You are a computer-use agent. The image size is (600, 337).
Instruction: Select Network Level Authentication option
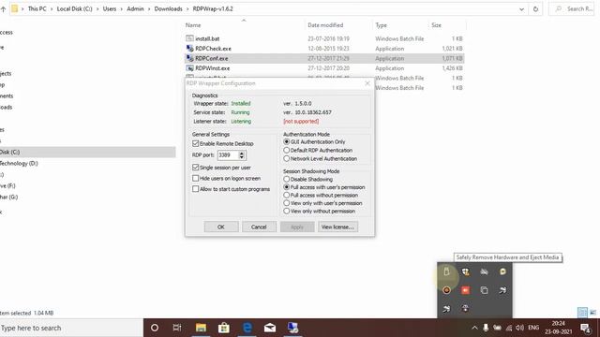click(x=286, y=158)
